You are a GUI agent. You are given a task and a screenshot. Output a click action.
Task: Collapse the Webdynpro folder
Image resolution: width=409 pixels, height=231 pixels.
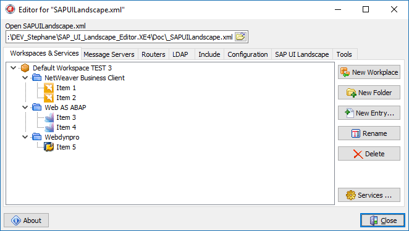[x=25, y=137]
